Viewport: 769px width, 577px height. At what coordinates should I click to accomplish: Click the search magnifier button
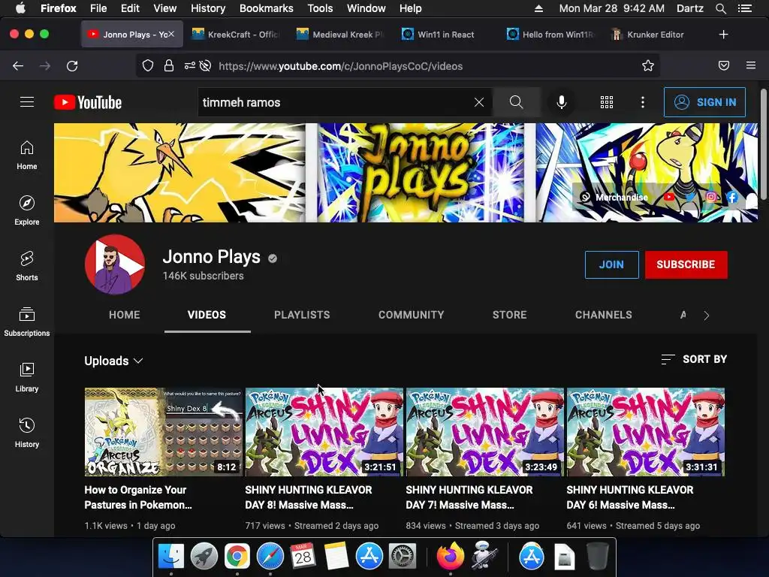click(x=516, y=102)
